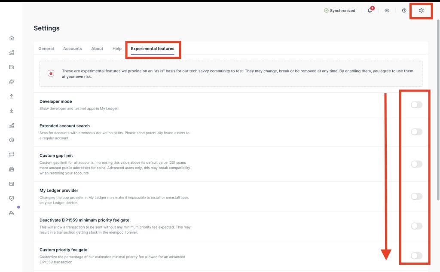
Task: Open the Discover planet icon in sidebar
Action: (x=12, y=82)
